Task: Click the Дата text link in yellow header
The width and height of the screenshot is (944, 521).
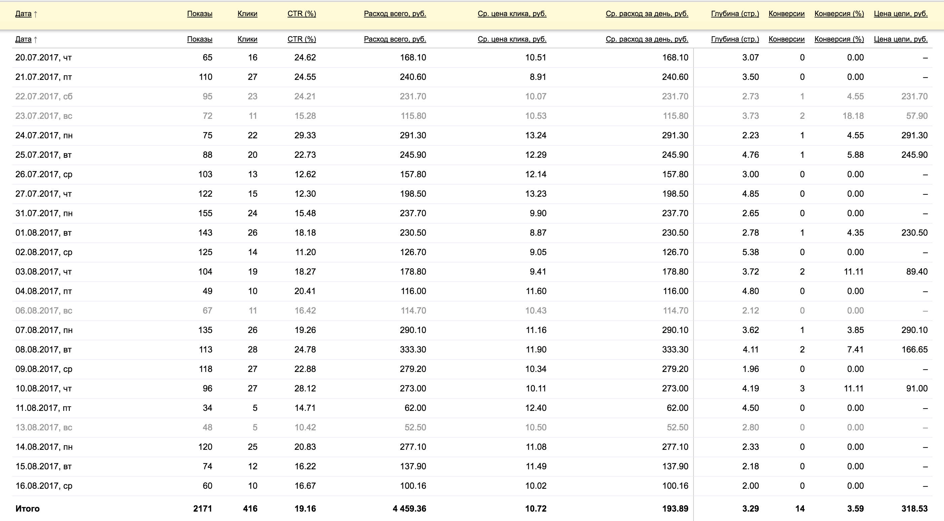Action: (x=23, y=14)
